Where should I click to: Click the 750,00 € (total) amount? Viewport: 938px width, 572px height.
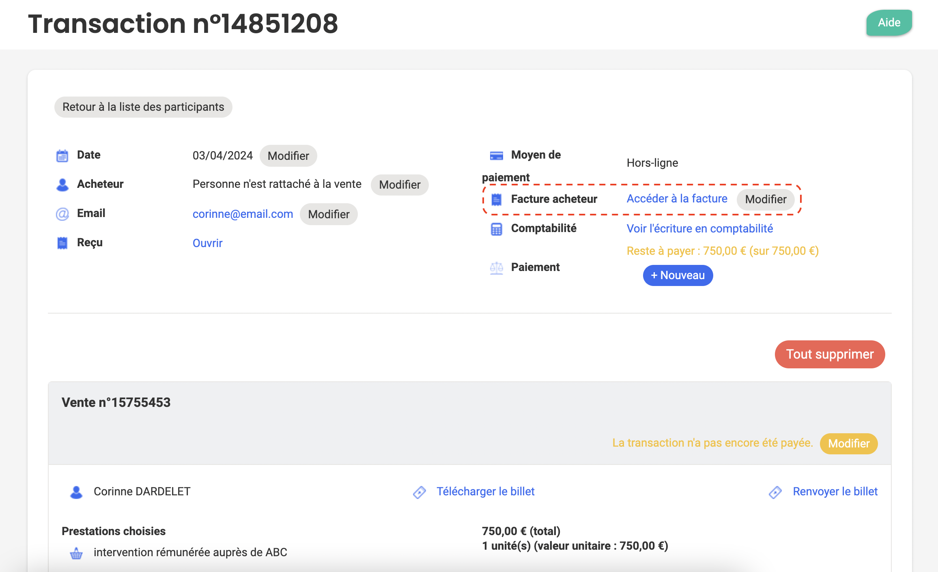pos(521,531)
